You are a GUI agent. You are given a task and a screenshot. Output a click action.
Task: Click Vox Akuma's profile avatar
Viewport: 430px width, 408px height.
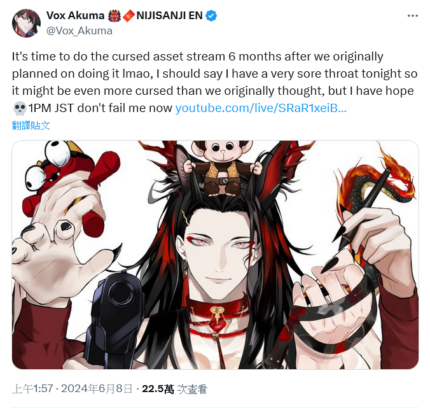click(26, 23)
